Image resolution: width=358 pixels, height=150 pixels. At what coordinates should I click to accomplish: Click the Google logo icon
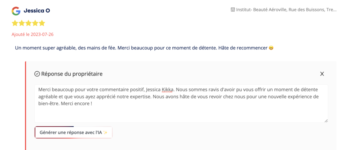16,11
